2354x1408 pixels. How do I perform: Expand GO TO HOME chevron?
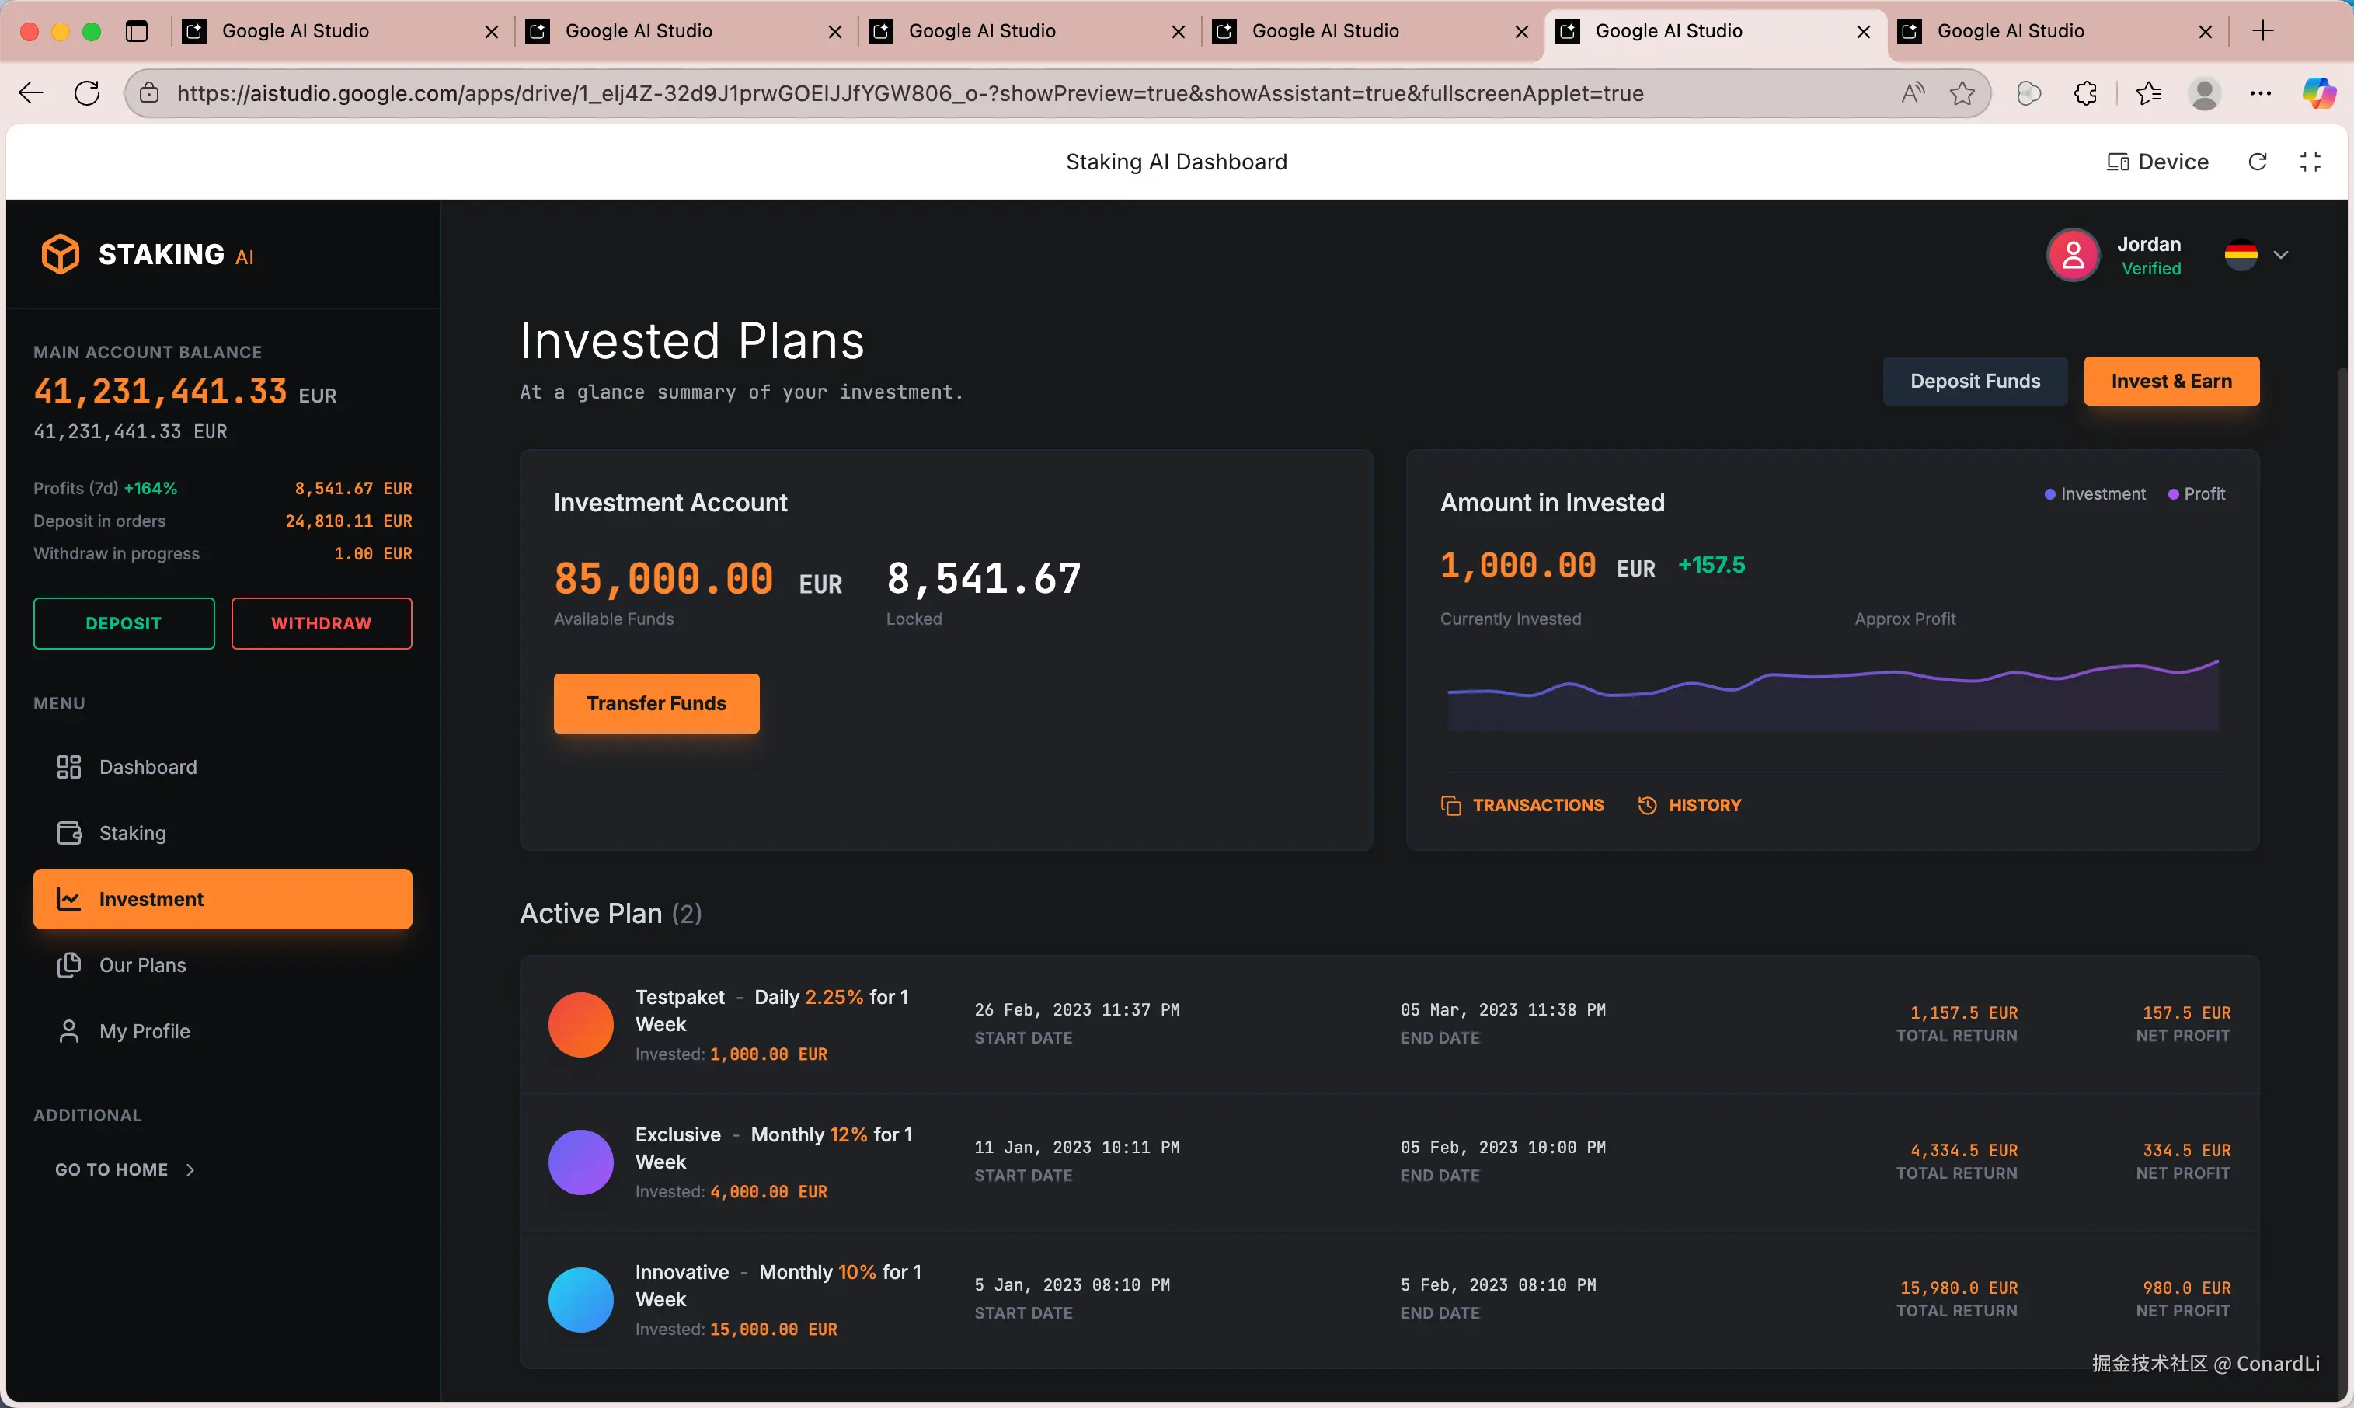click(x=190, y=1170)
